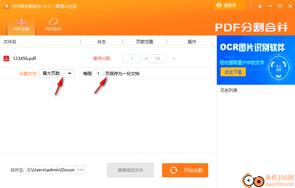Click the 每隔 page interval field
Screen dimensions: 295x188
[98, 74]
